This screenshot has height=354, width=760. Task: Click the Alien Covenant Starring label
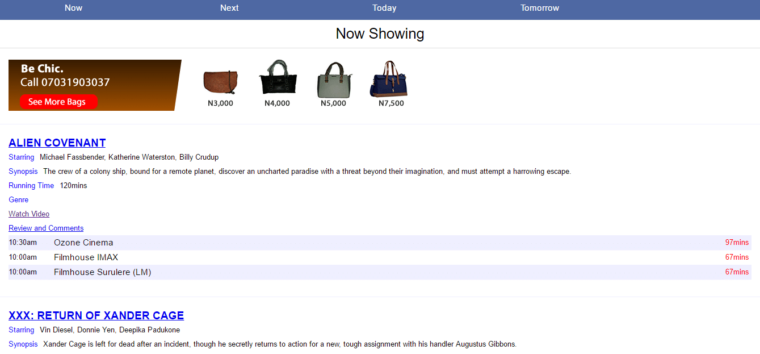(21, 157)
